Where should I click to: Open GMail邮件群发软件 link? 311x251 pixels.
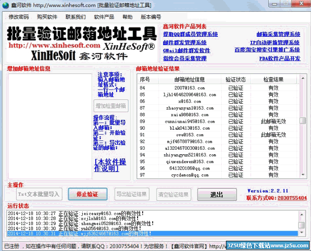[186, 51]
